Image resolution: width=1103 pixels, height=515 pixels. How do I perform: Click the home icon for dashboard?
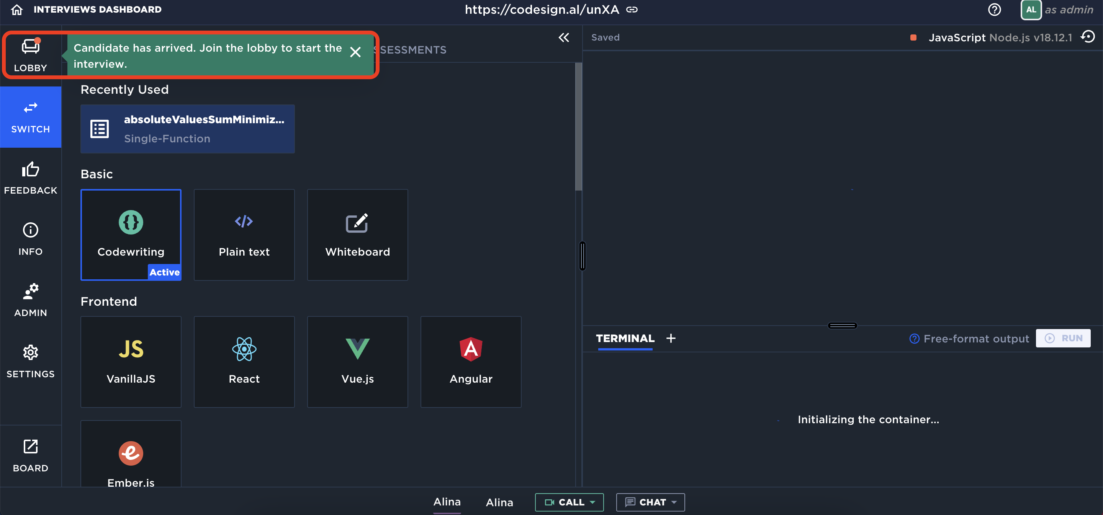coord(17,10)
